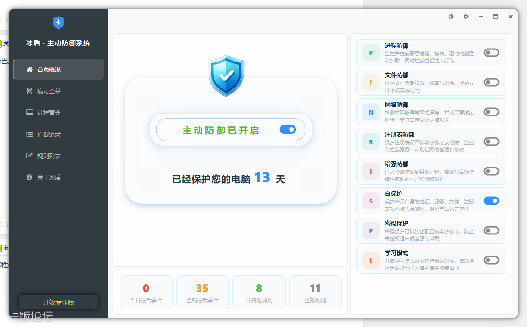Click the blue 13 day counter
The image size is (527, 327).
click(262, 177)
